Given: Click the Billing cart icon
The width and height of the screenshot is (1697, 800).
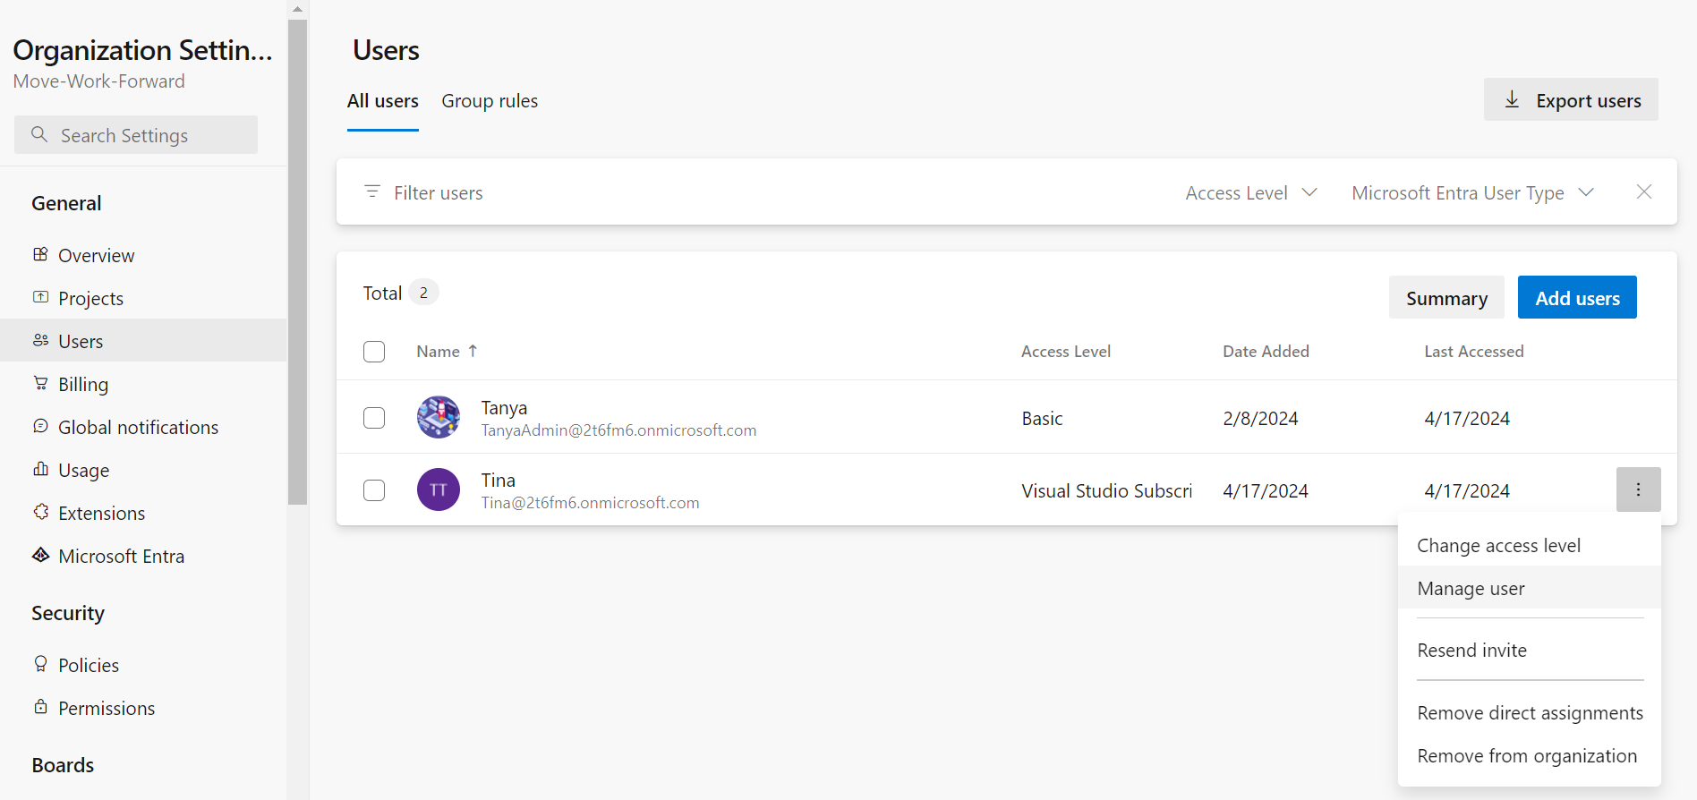Looking at the screenshot, I should [x=40, y=383].
